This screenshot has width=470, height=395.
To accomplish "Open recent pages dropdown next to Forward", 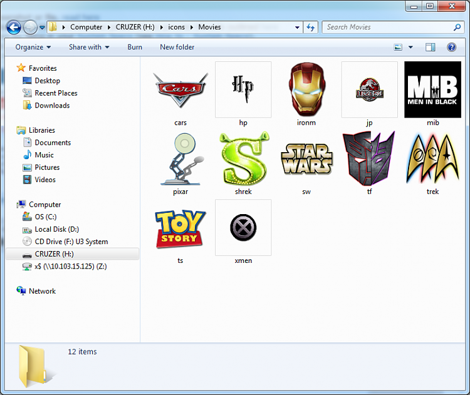I will pyautogui.click(x=42, y=28).
